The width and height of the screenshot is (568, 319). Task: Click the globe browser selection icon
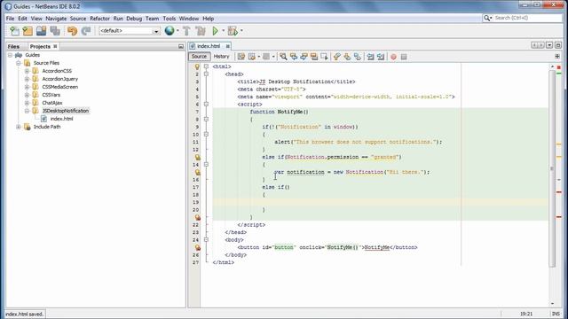[170, 31]
